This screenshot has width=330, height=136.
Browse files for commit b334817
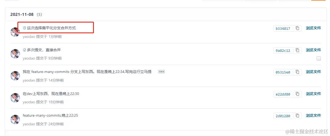[x=313, y=28]
